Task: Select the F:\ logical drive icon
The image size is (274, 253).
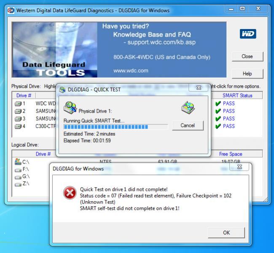Action: [18, 170]
